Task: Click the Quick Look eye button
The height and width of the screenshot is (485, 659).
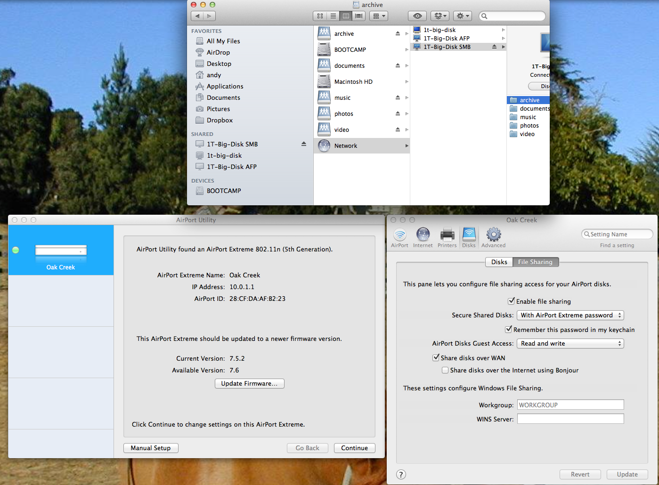Action: (x=417, y=16)
